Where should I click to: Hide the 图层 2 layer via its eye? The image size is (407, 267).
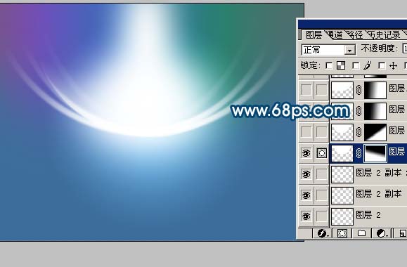[x=306, y=216]
